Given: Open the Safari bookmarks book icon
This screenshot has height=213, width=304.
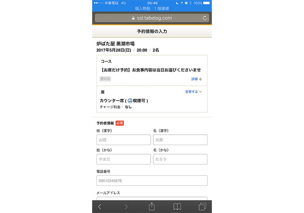Looking at the screenshot, I should tap(177, 206).
